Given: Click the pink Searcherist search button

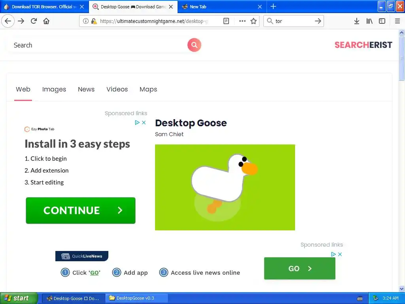Looking at the screenshot, I should pyautogui.click(x=194, y=45).
